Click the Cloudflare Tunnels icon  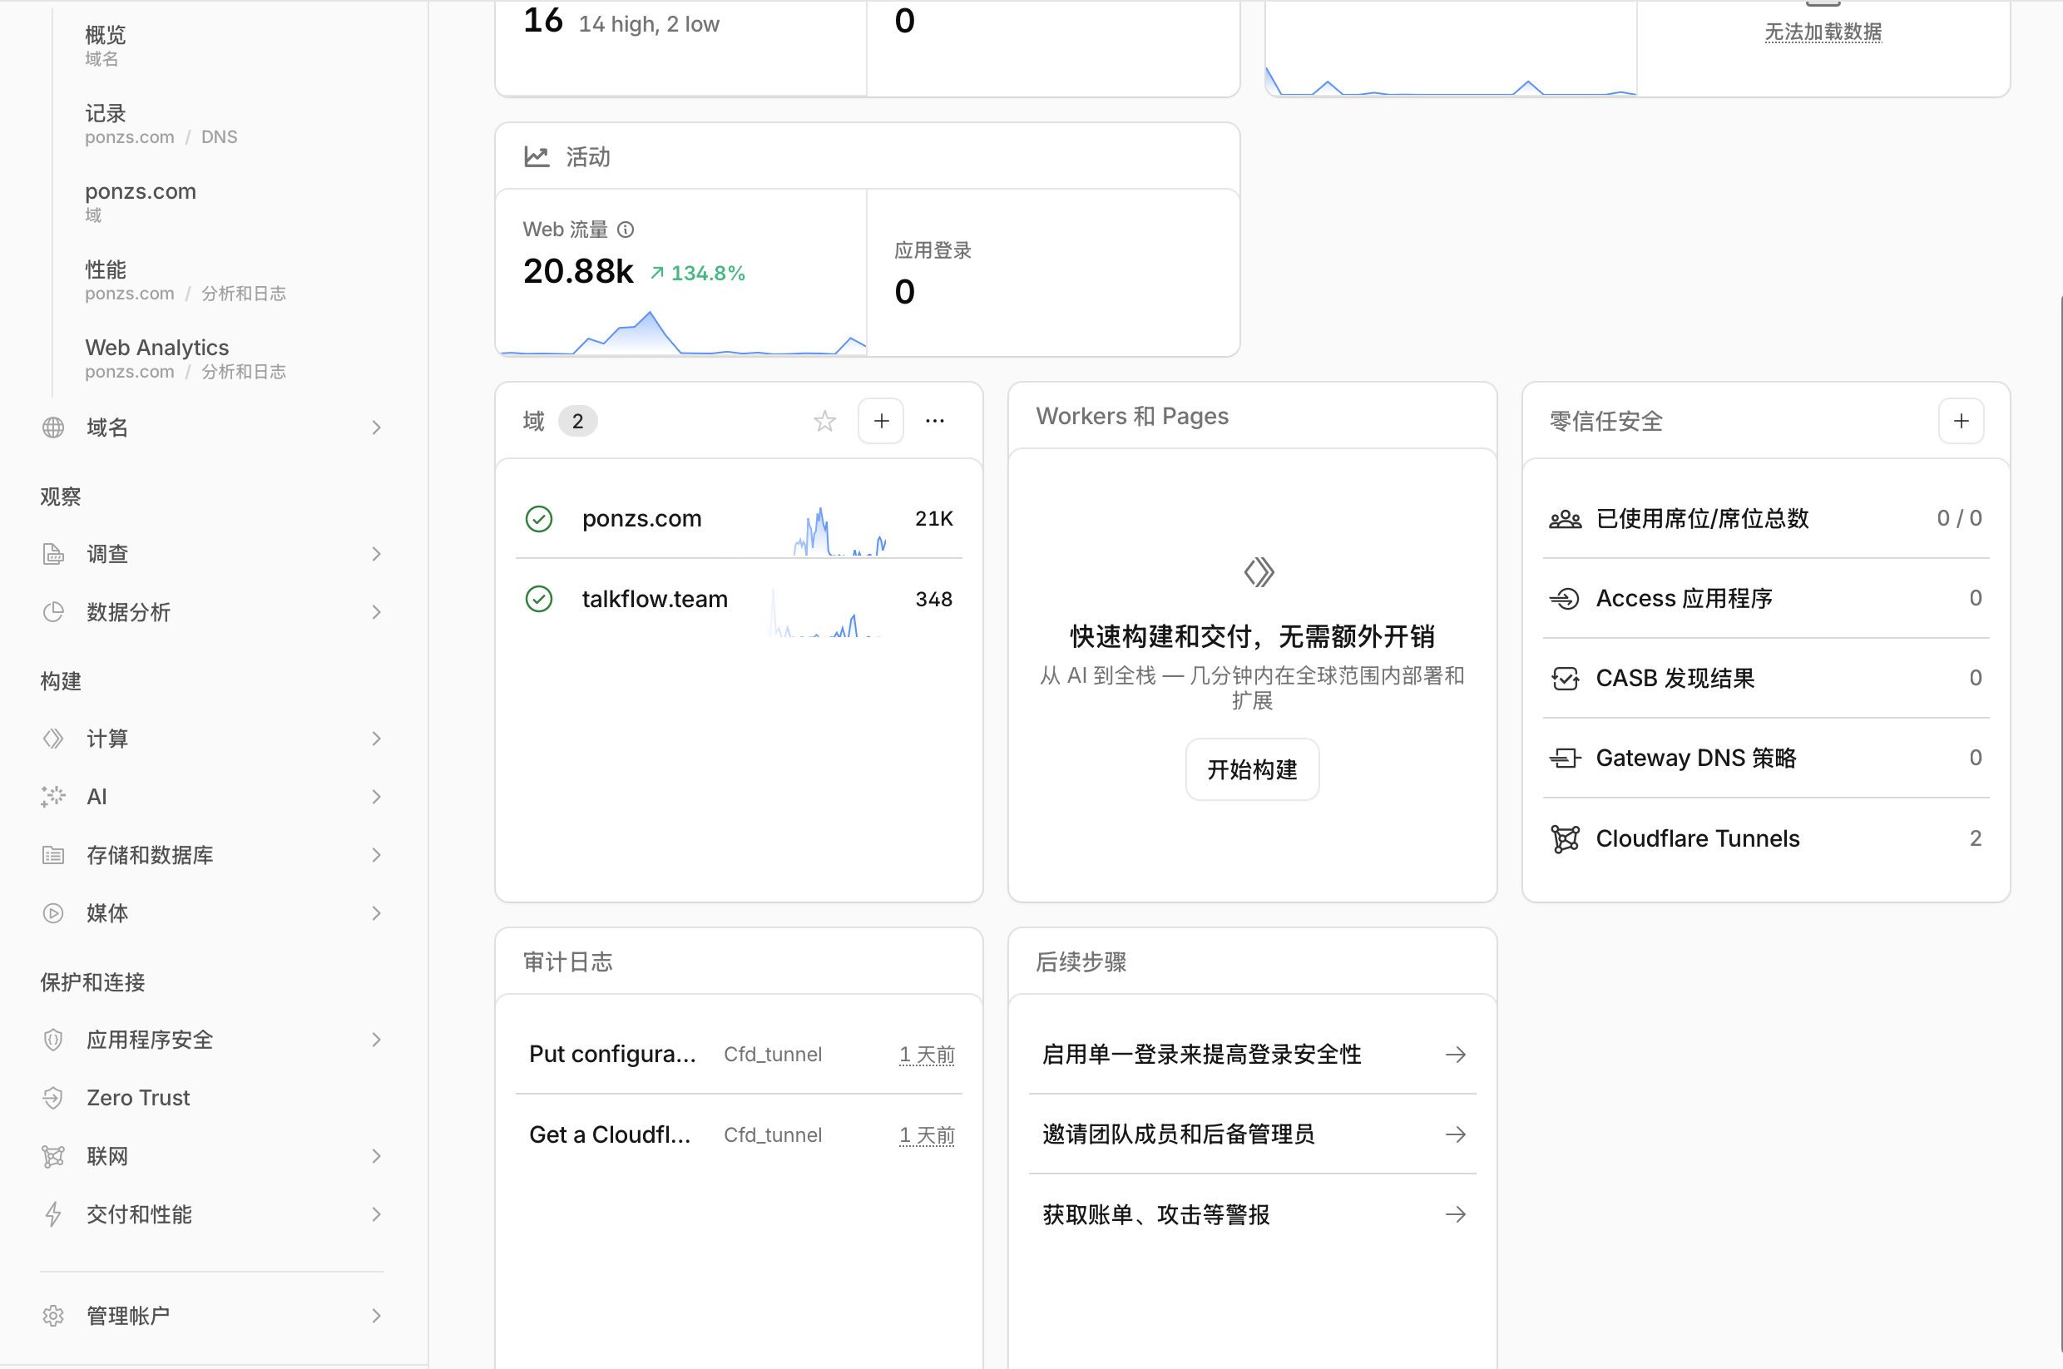(x=1565, y=838)
